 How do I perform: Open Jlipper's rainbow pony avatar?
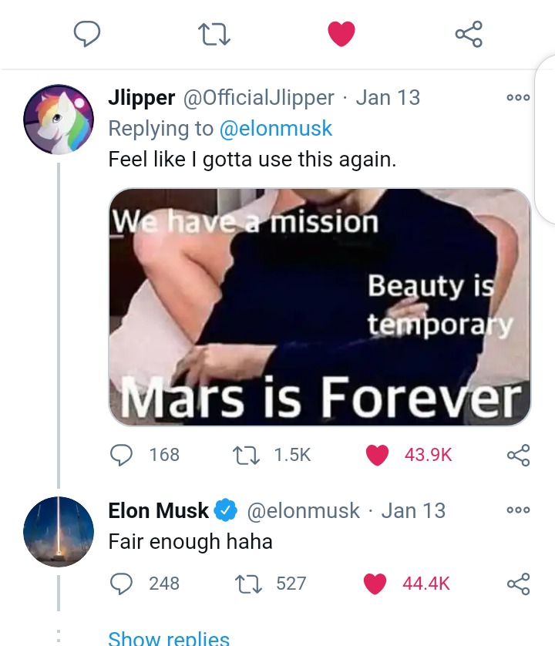point(59,119)
